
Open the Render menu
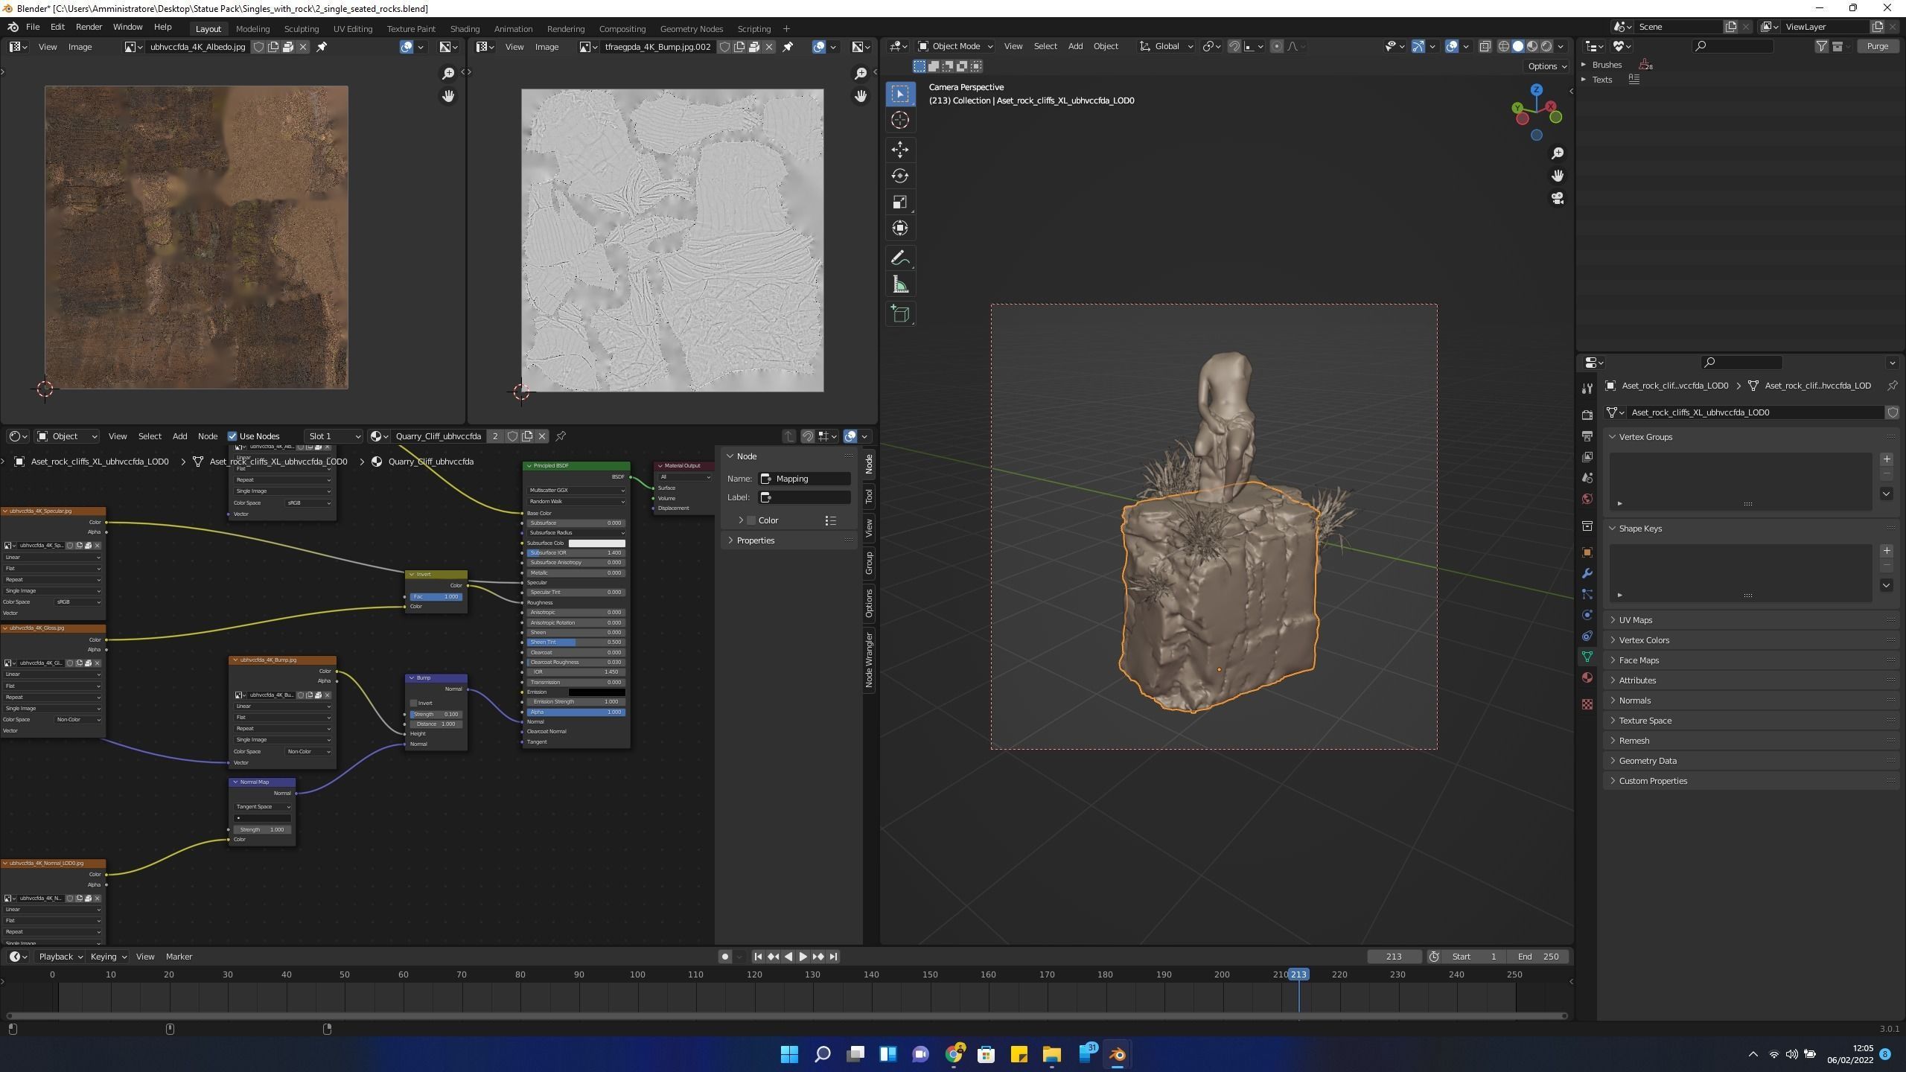pyautogui.click(x=89, y=27)
